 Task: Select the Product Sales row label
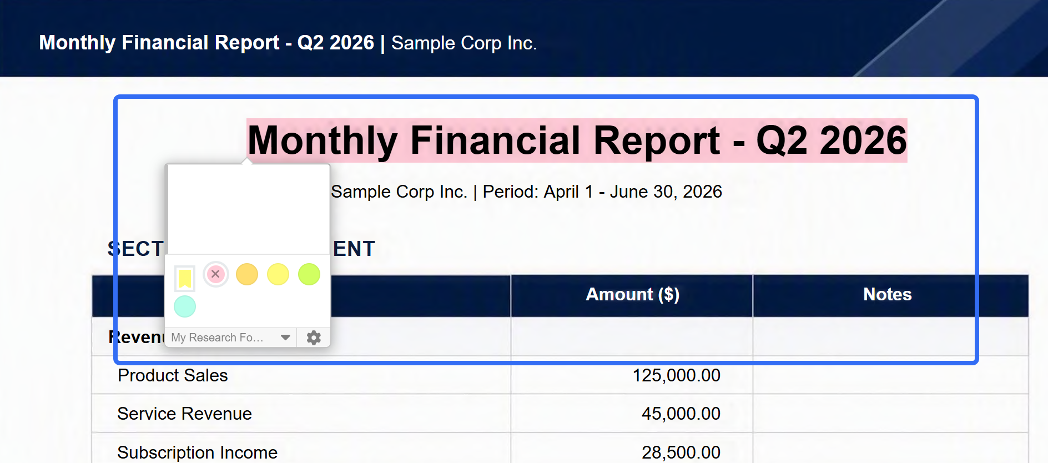[x=173, y=375]
